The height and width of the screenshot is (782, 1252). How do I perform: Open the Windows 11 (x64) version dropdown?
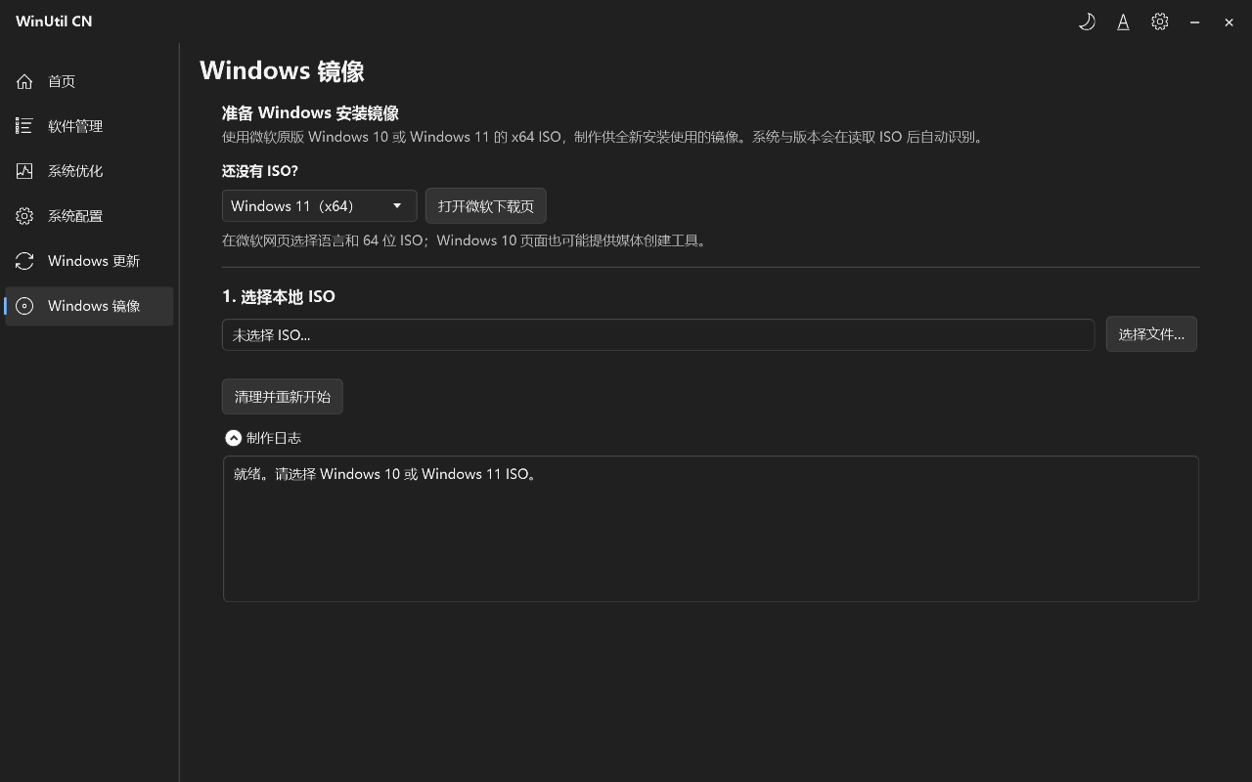point(320,206)
